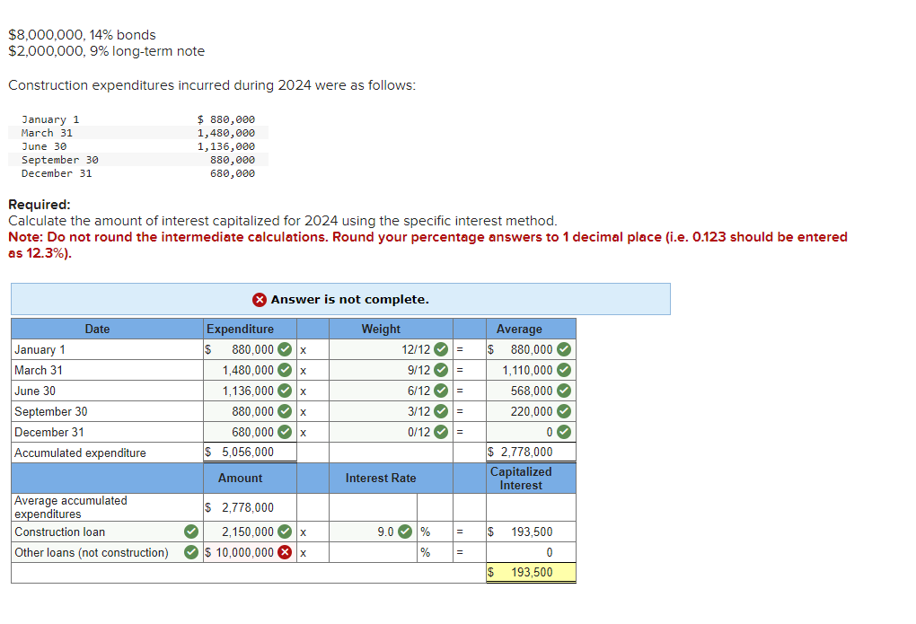Image resolution: width=916 pixels, height=624 pixels.
Task: Click the 3/12 weight cell
Action: (391, 411)
